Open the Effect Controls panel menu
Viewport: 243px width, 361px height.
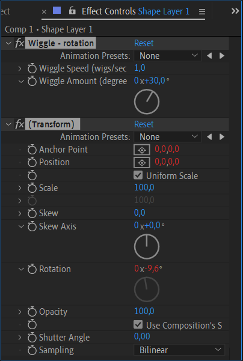[202, 11]
